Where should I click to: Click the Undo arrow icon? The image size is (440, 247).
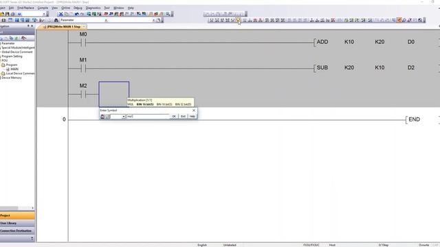point(76,14)
